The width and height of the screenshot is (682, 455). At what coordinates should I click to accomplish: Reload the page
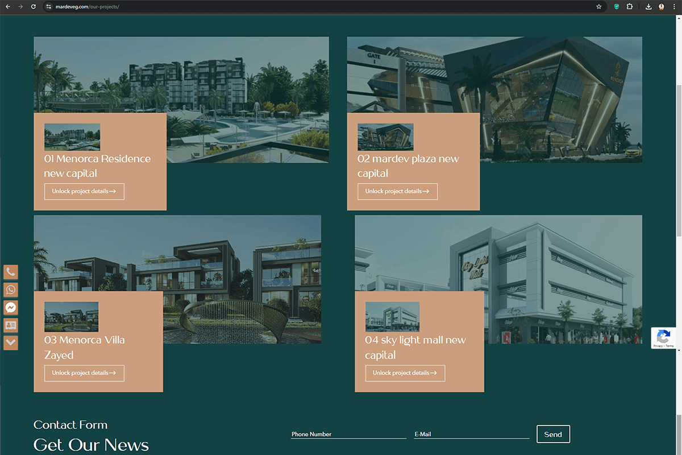click(x=34, y=7)
